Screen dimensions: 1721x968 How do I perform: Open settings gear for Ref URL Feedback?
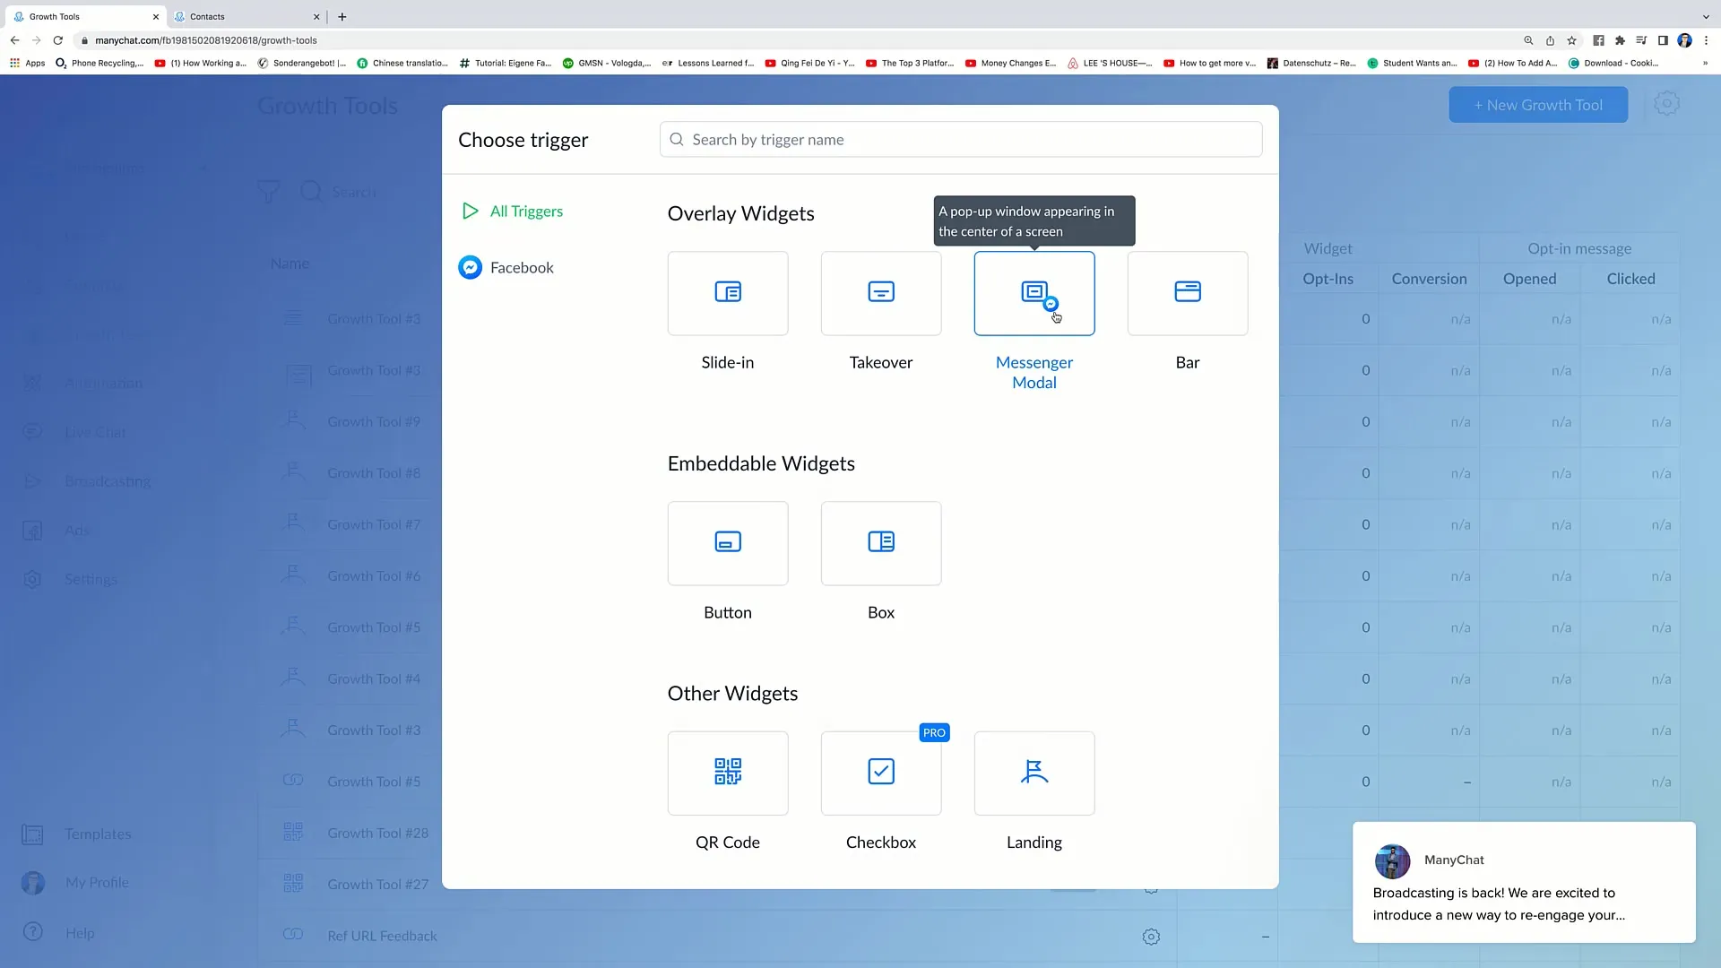pyautogui.click(x=1151, y=937)
